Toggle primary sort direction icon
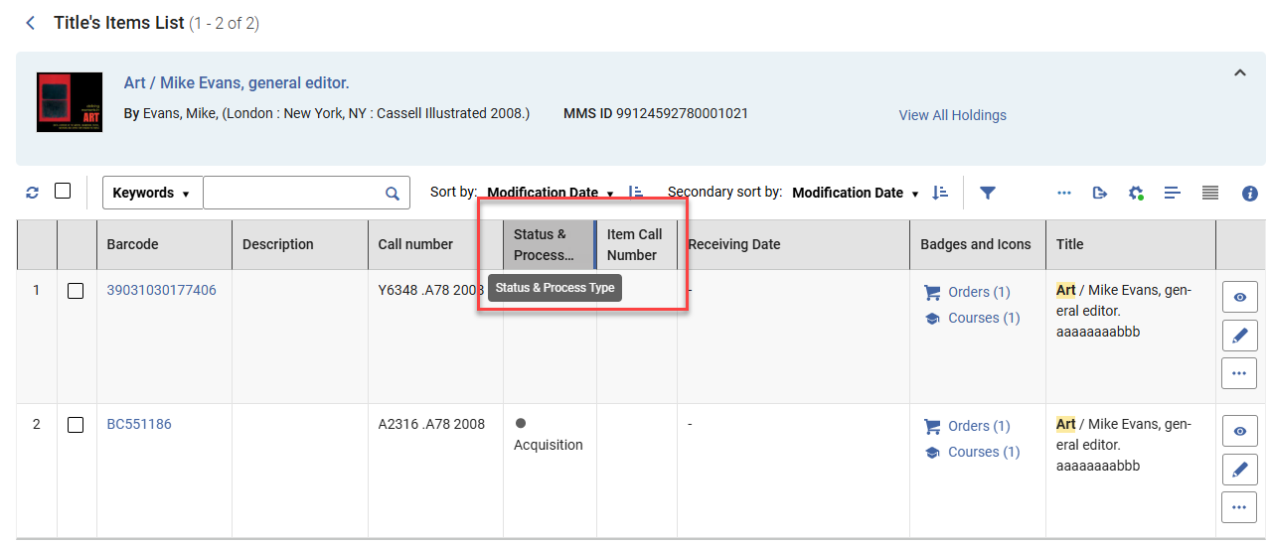Viewport: 1270px width, 545px height. coord(635,193)
